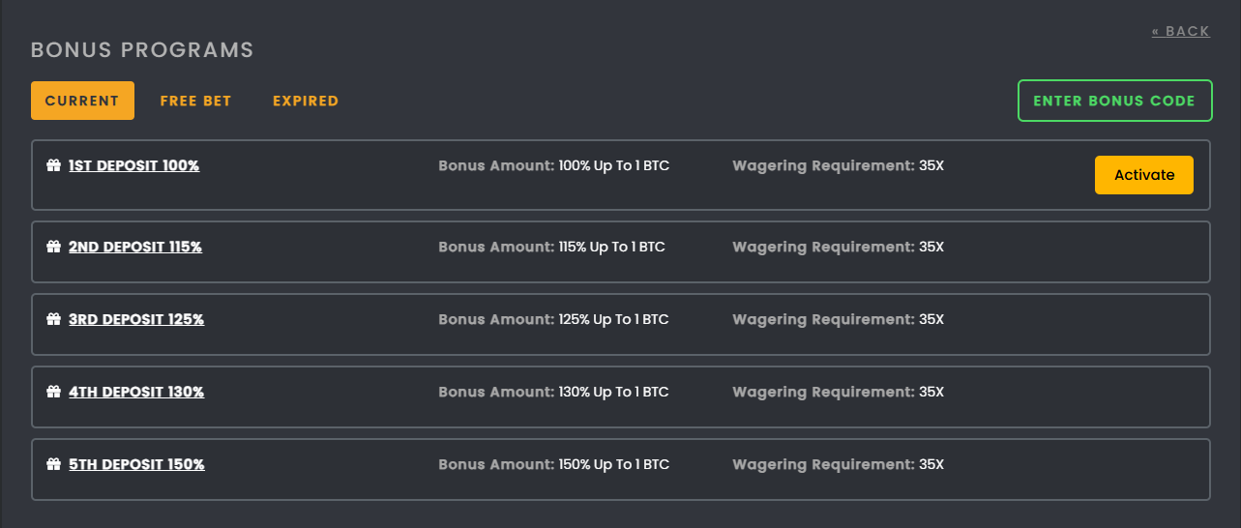The height and width of the screenshot is (528, 1241).
Task: Click the gift icon beside 3rd Deposit 125%
Action: pyautogui.click(x=54, y=319)
